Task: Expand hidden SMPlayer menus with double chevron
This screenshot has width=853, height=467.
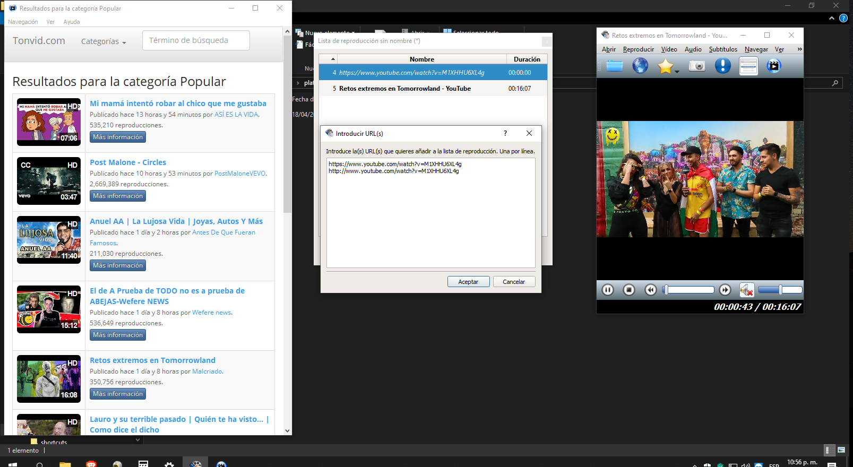Action: coord(799,49)
